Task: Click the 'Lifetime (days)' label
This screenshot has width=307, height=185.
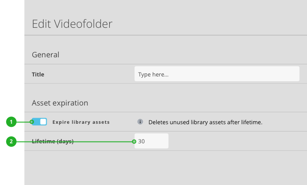Action: (53, 141)
